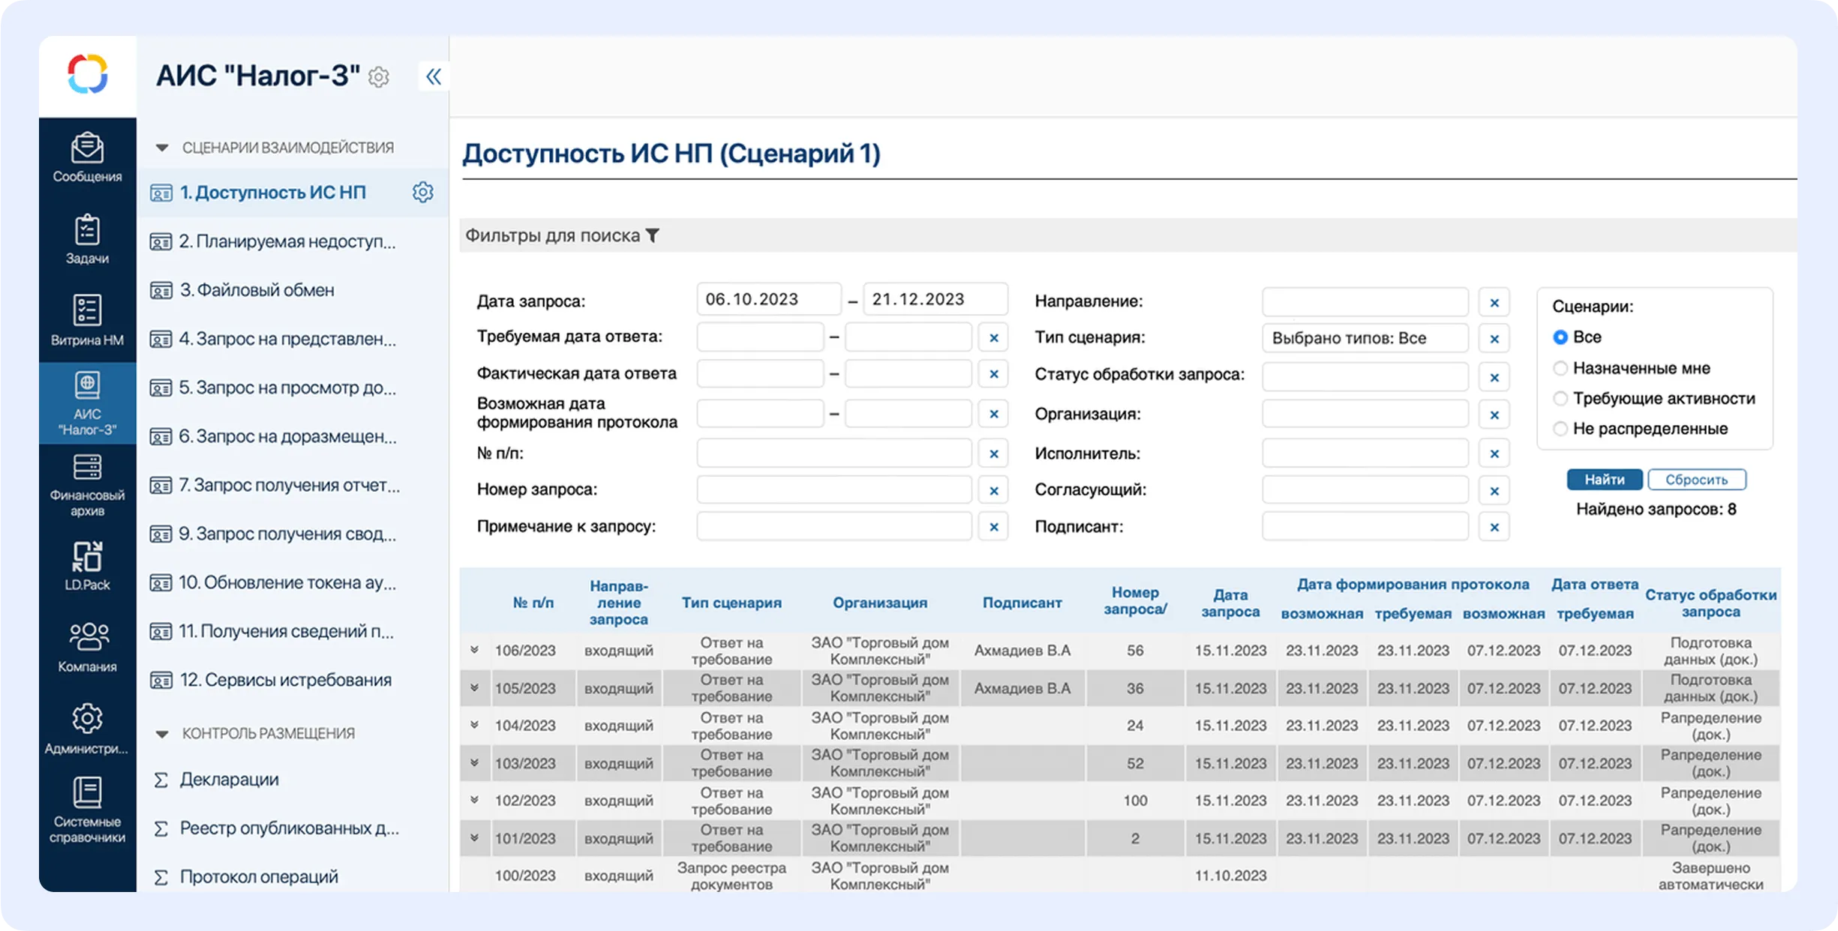Expand details for request row 106/2023
Screen dimensions: 1838x931
pos(475,650)
